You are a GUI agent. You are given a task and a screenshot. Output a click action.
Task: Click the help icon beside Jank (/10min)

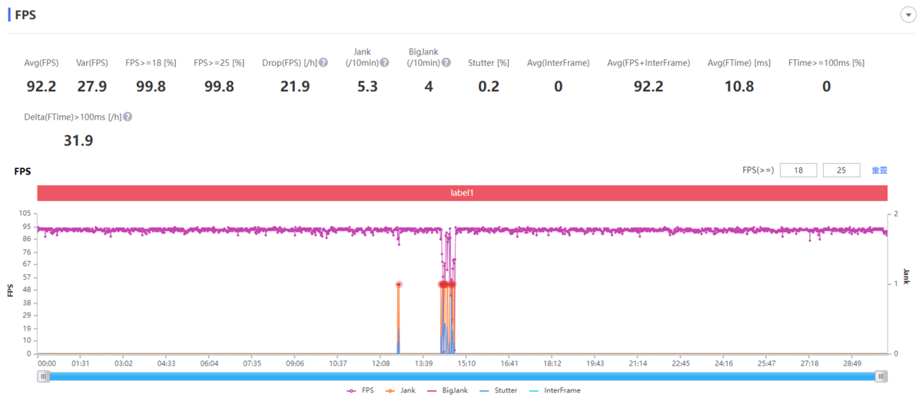click(x=384, y=63)
